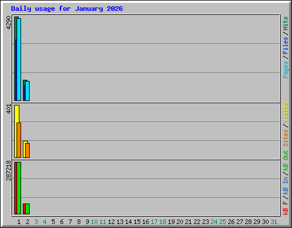This screenshot has width=292, height=228.
Task: Click day 28 on the axis
Action: coord(248,222)
